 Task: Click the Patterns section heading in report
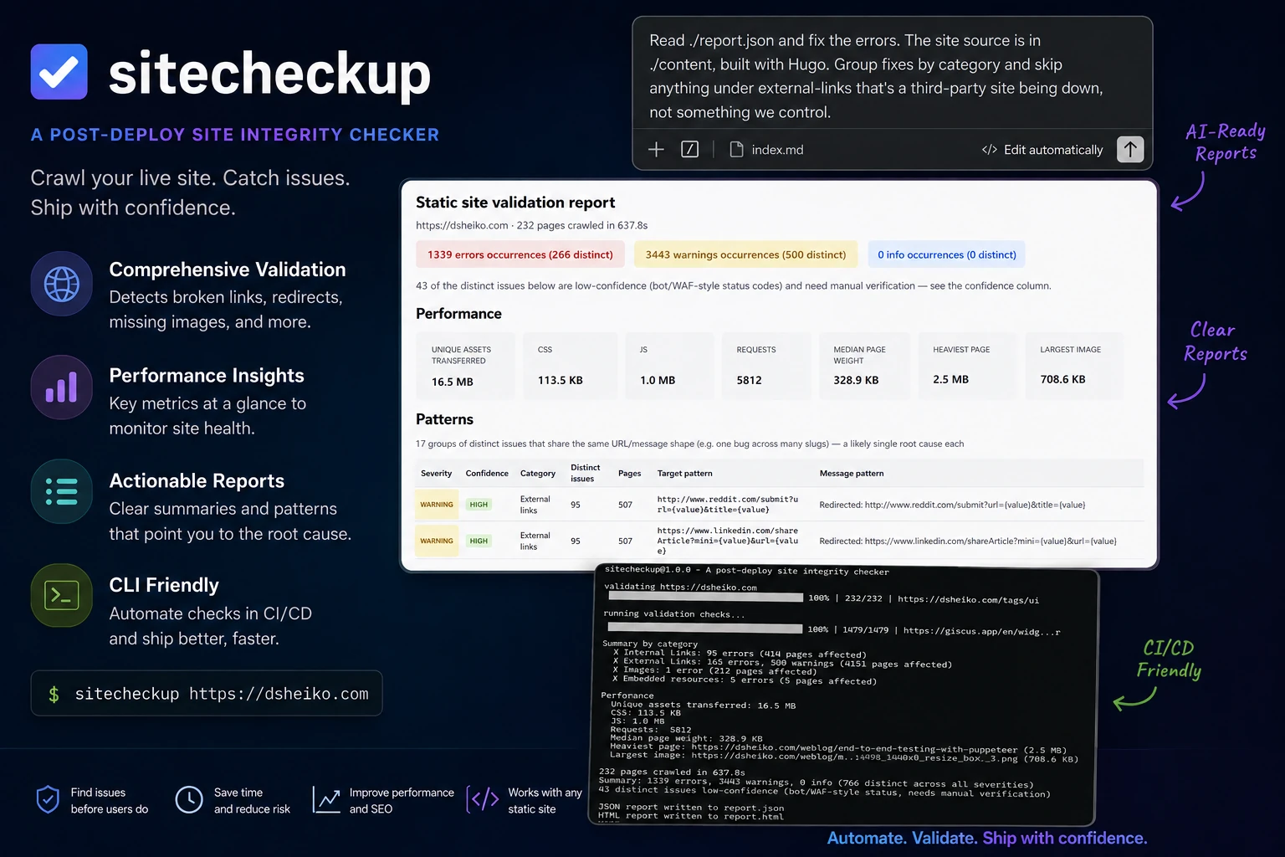coord(444,419)
